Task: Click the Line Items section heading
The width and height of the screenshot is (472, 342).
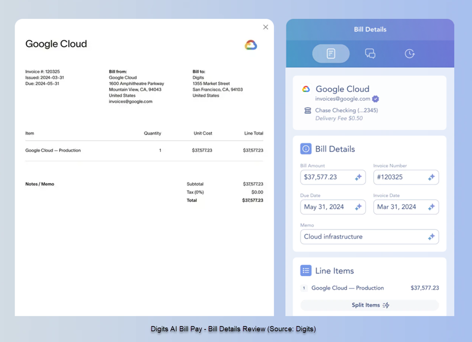Action: (335, 271)
